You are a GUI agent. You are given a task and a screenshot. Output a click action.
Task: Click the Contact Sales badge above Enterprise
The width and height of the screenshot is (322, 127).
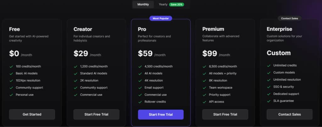289,19
